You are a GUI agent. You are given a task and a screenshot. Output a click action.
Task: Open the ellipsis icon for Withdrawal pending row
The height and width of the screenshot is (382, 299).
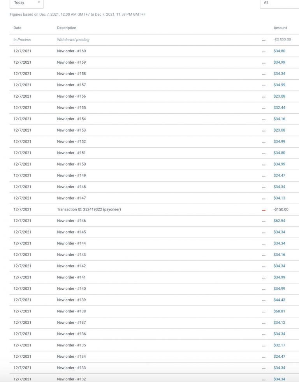point(264,41)
